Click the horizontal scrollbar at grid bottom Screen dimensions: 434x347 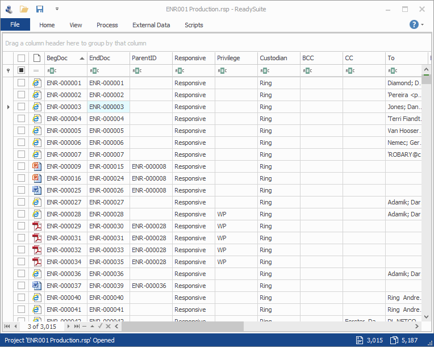click(182, 327)
